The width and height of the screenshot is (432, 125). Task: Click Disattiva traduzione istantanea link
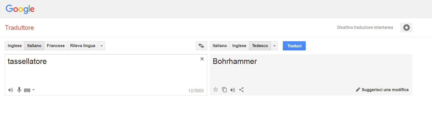[x=365, y=27]
